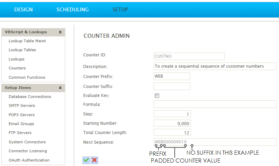Click the red X cancel icon
Viewport: 279px width, 166px height.
pyautogui.click(x=94, y=160)
